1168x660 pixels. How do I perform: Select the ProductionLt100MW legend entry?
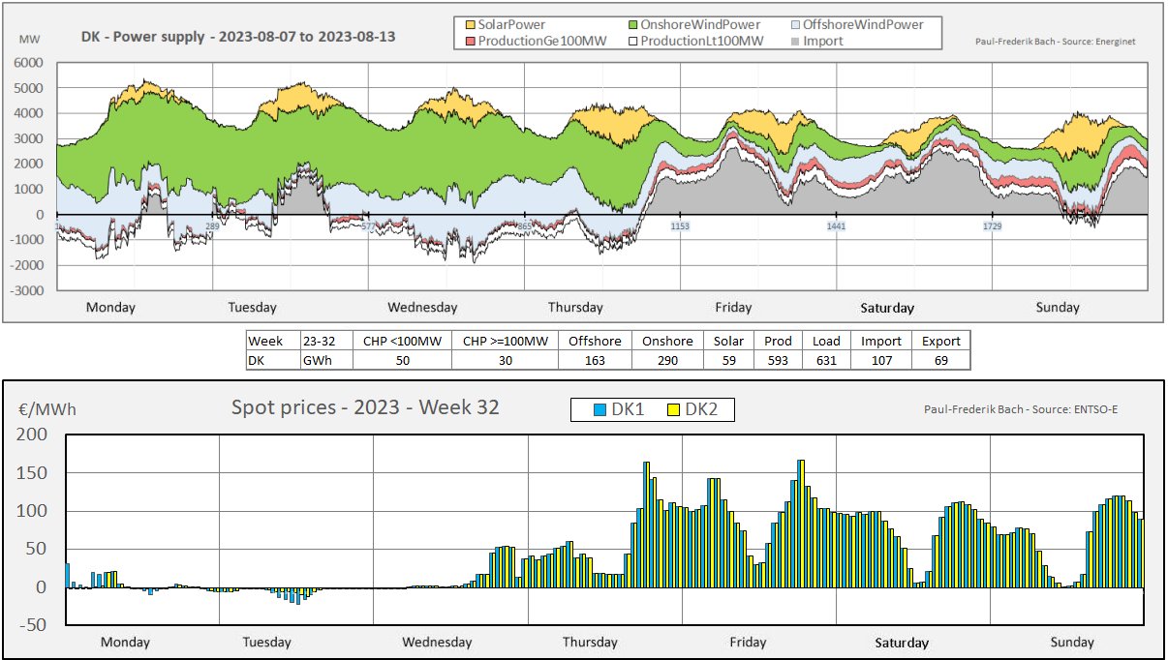(688, 41)
